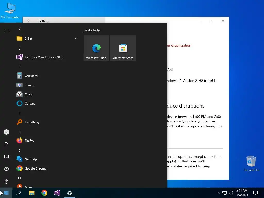Click the Windows Start button
The width and height of the screenshot is (264, 198).
pyautogui.click(x=6, y=193)
